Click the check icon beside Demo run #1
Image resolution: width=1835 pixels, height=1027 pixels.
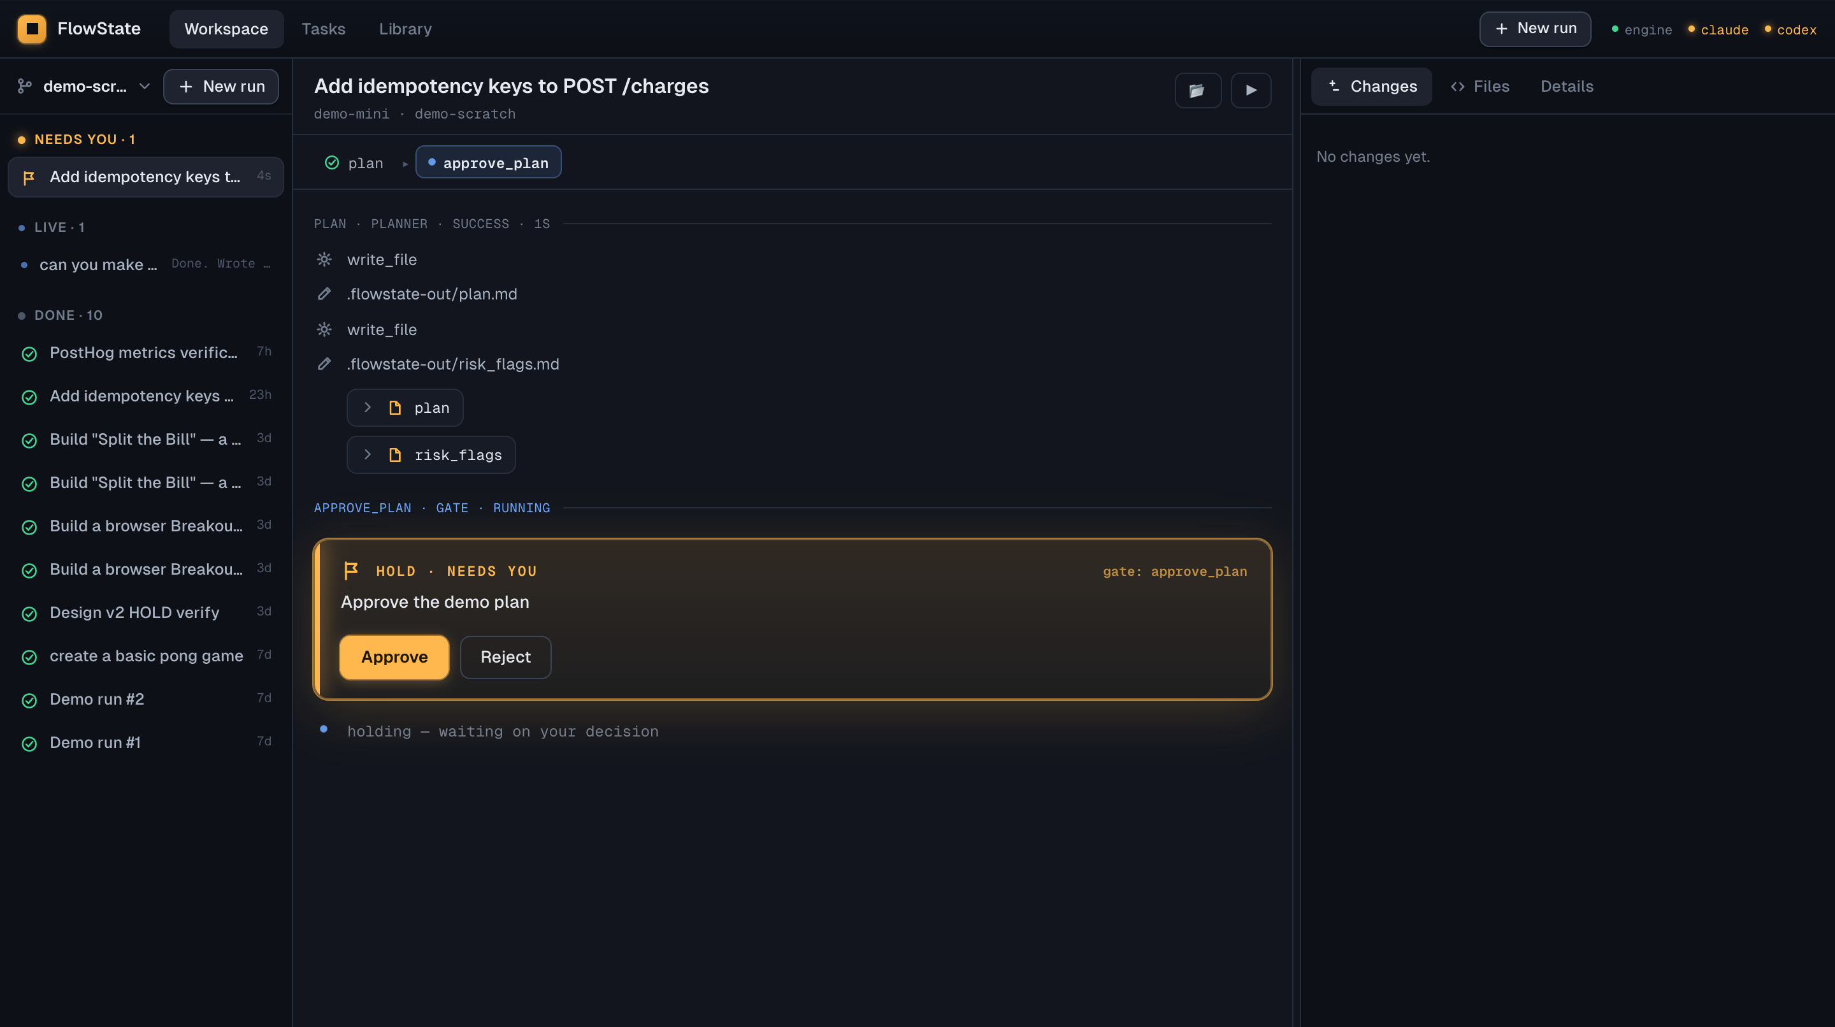point(29,743)
